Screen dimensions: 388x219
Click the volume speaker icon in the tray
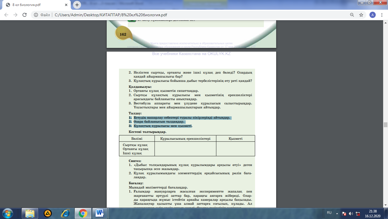[x=351, y=213]
